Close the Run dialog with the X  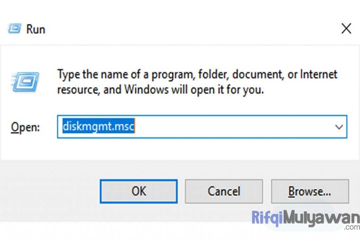pyautogui.click(x=346, y=28)
